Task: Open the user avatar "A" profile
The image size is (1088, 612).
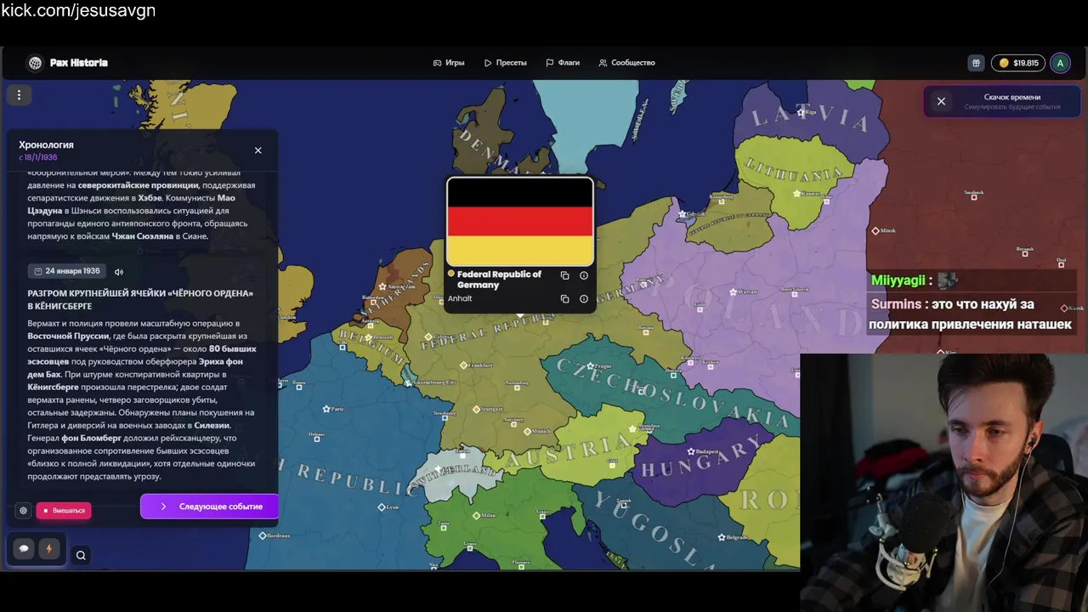Action: [x=1060, y=63]
